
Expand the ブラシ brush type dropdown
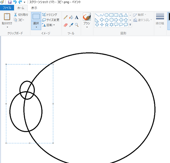(x=87, y=27)
